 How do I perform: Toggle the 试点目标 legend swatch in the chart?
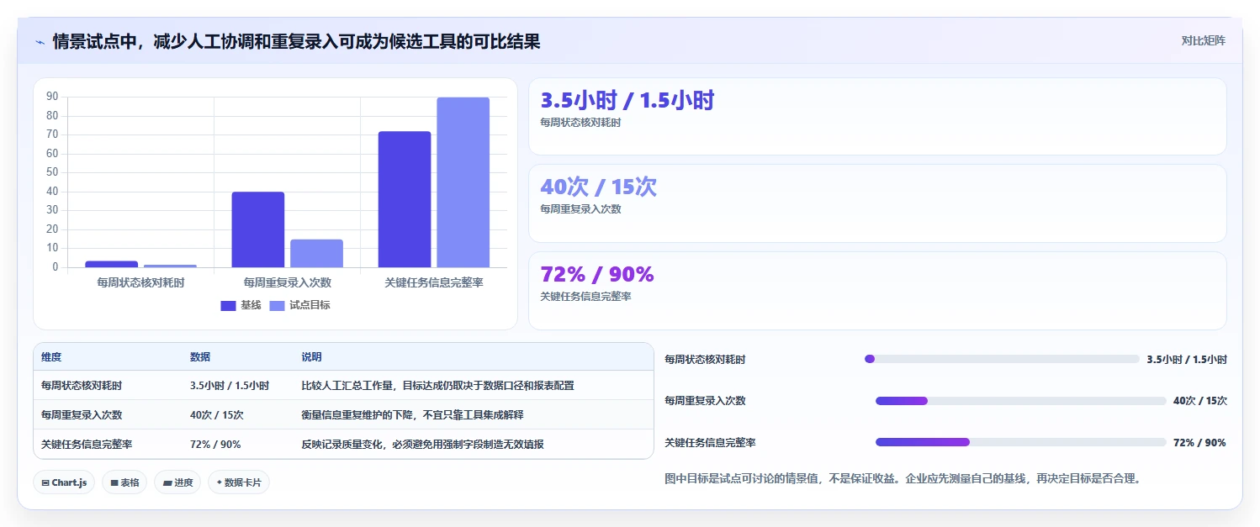[x=278, y=306]
